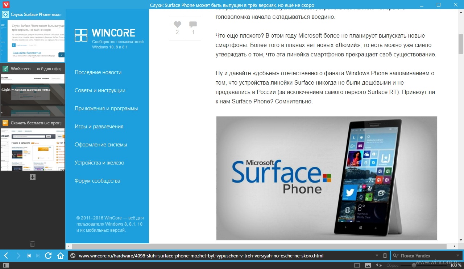Click the WinCore tab favicon
This screenshot has height=269, width=464.
pyautogui.click(x=5, y=14)
